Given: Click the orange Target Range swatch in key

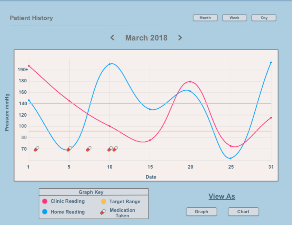Looking at the screenshot, I should 104,201.
